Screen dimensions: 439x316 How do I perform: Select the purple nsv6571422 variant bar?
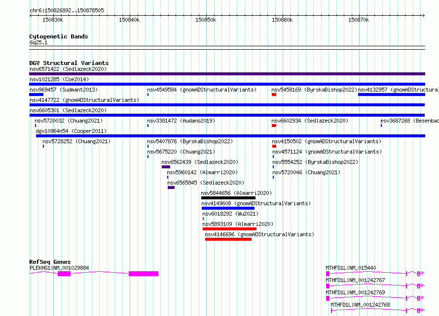point(227,74)
